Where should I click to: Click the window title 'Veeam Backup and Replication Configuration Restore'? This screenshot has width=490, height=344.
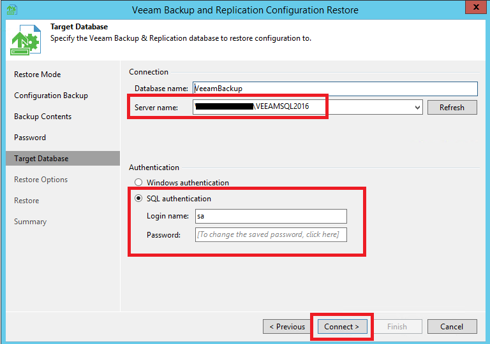[245, 10]
